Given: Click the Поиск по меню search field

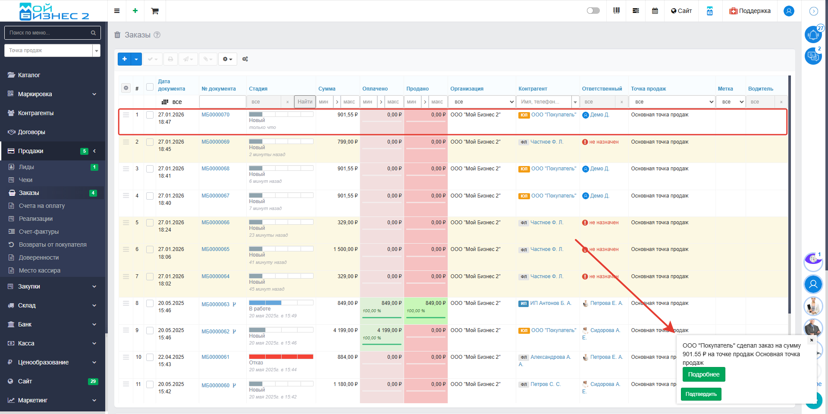Looking at the screenshot, I should click(x=48, y=33).
